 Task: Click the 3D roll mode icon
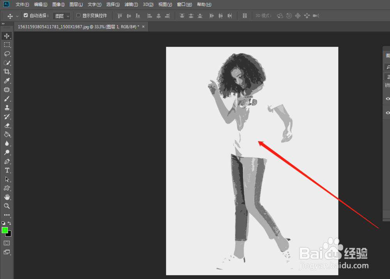[289, 16]
